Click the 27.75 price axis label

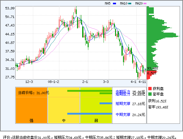tap(10, 77)
